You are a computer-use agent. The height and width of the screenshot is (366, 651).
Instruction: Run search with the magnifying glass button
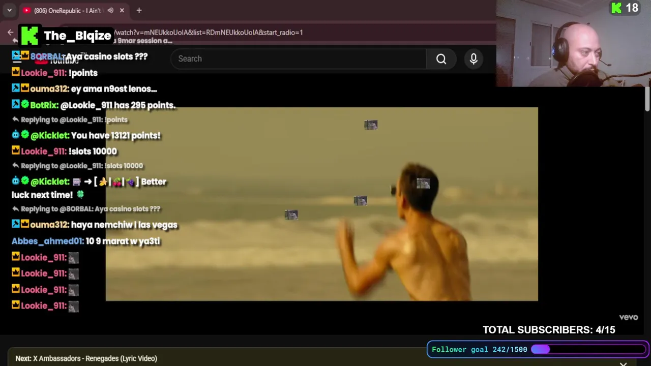[441, 59]
